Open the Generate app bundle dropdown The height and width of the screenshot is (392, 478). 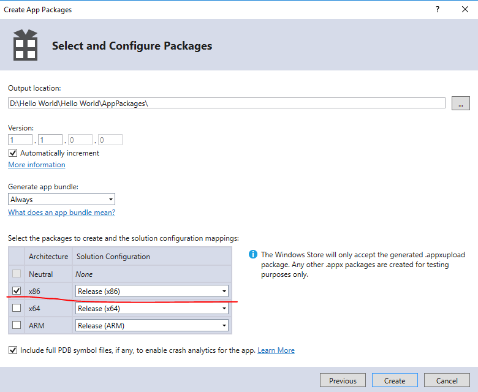pos(61,200)
